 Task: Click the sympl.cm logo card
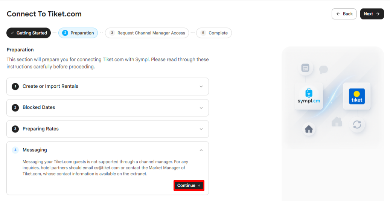[309, 96]
